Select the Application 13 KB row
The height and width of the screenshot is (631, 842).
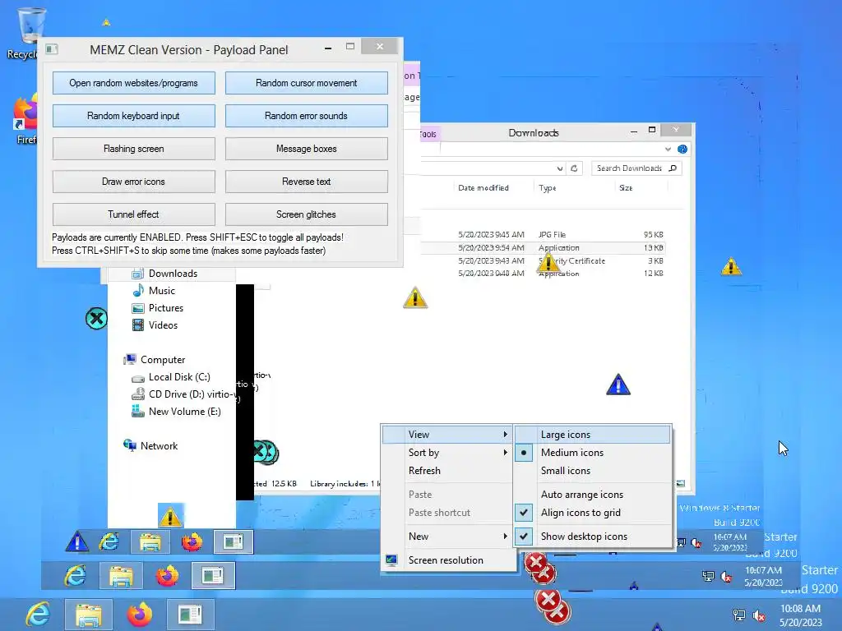coord(544,248)
